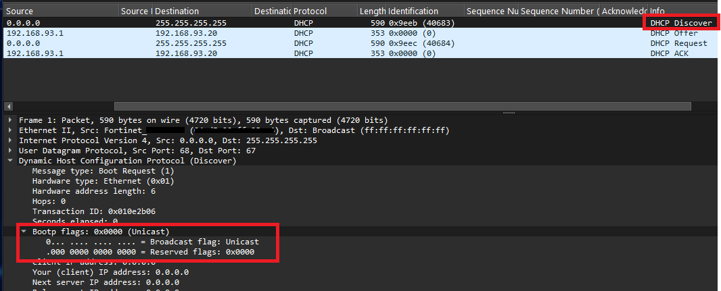This screenshot has height=291, width=721.
Task: Select the Hardware type: Ethernet line
Action: pyautogui.click(x=103, y=181)
